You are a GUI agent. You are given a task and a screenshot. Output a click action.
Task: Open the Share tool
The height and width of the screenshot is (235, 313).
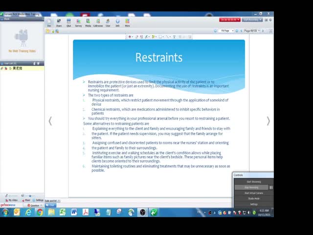pos(59,23)
